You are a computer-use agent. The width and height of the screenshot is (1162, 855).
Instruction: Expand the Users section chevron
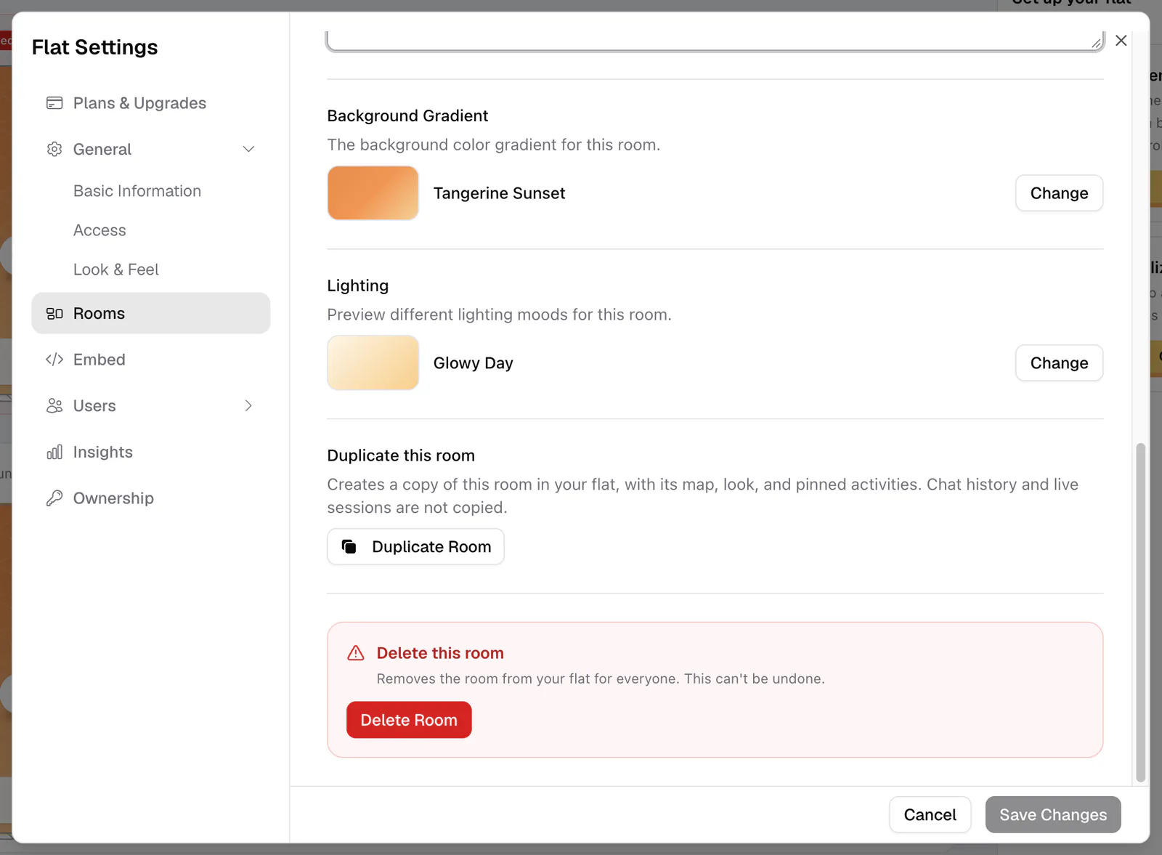click(x=248, y=406)
